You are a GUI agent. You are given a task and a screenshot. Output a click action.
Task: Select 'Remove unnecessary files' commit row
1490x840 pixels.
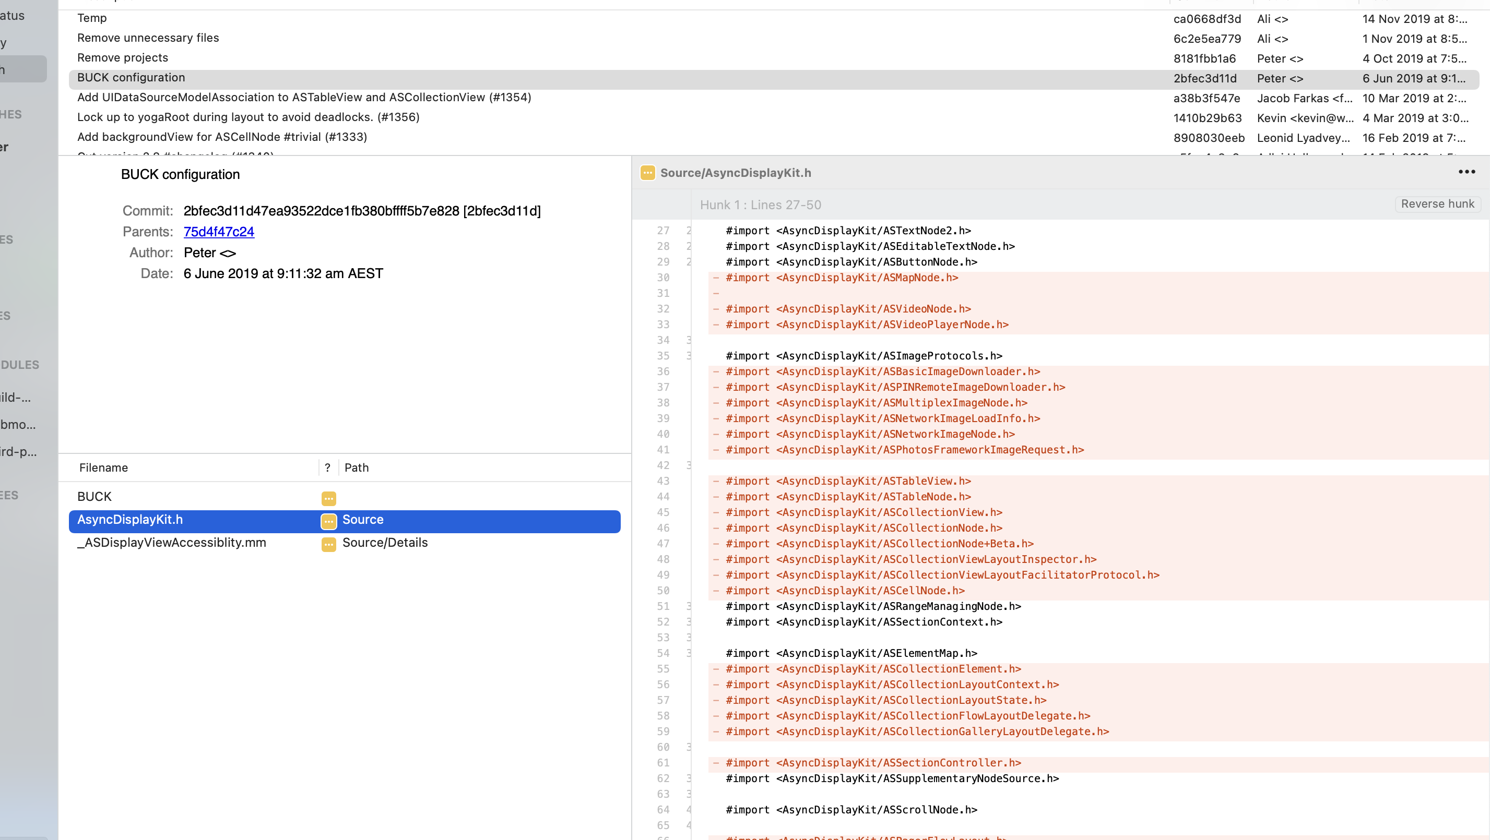coord(148,38)
